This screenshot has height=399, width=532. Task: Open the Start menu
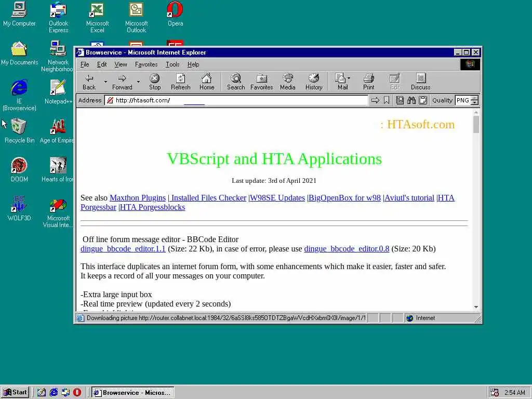15,393
